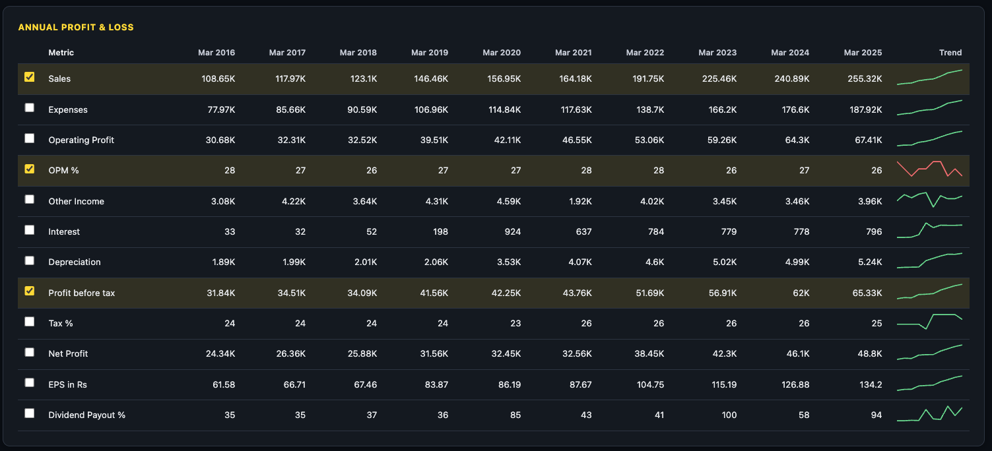The image size is (992, 451).
Task: Toggle the Depreciation checkbox on
Action: [29, 260]
